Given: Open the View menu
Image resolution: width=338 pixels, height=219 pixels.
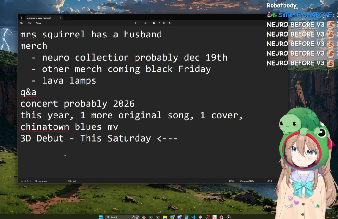Looking at the screenshot, I should point(38,23).
